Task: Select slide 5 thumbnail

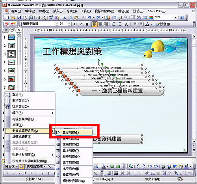Action: tap(11, 71)
